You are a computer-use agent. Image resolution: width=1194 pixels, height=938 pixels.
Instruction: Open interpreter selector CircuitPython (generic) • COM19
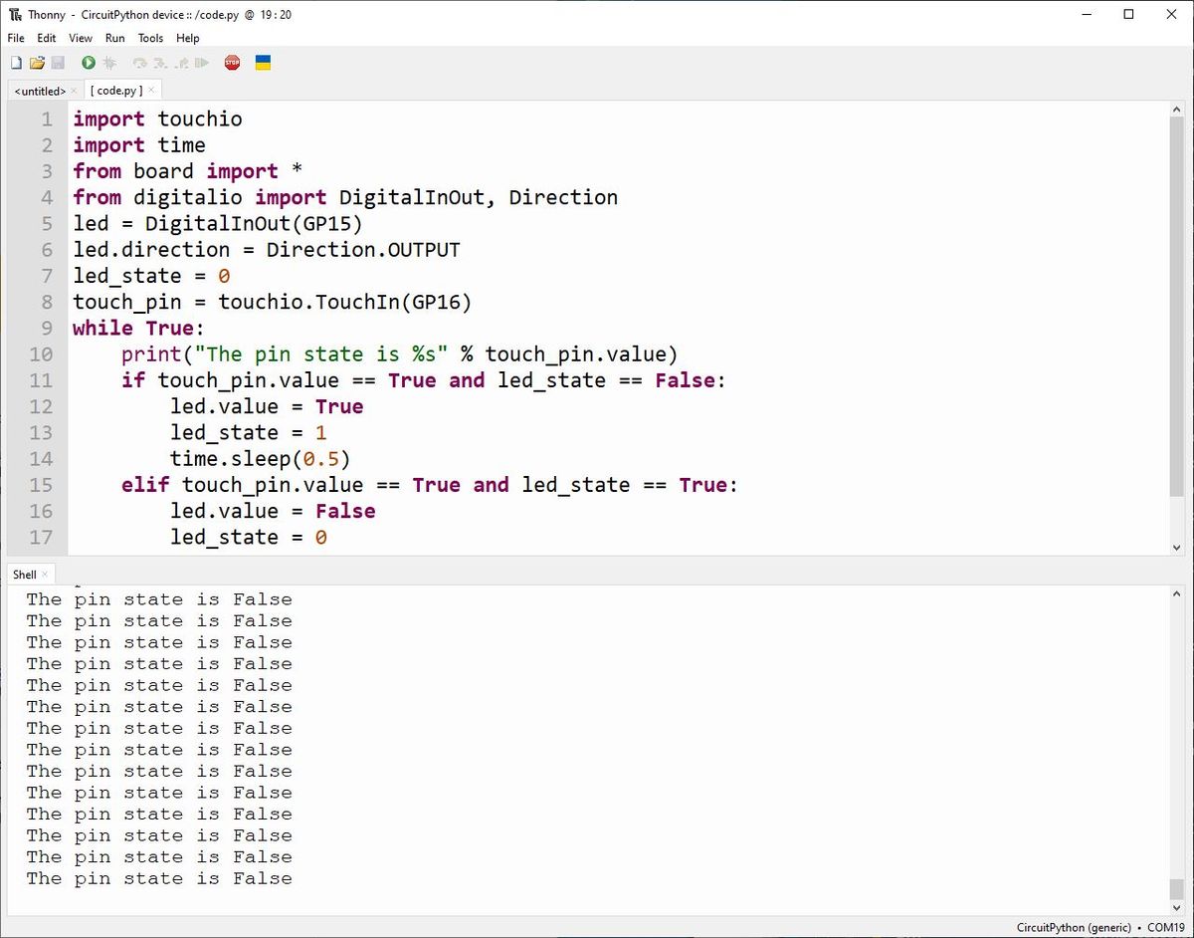point(1100,927)
